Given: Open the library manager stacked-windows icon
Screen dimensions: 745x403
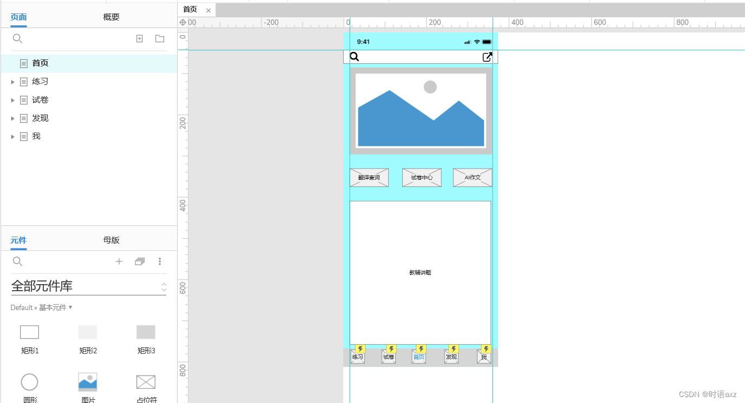Looking at the screenshot, I should (140, 261).
